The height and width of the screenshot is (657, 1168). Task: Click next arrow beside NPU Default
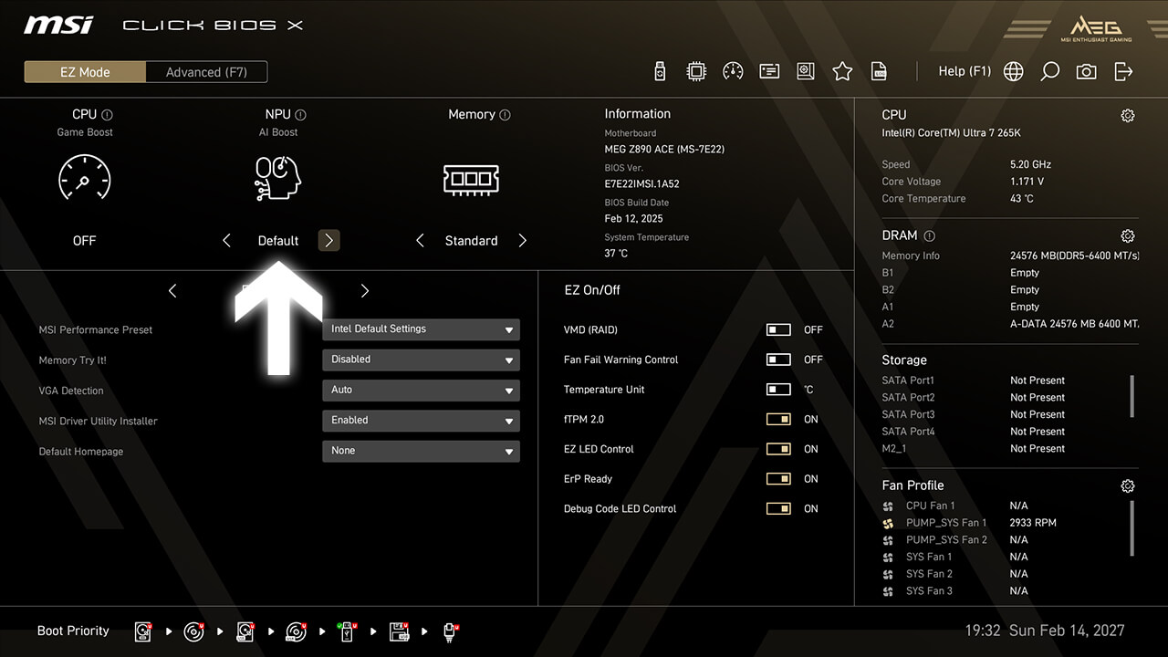point(328,240)
